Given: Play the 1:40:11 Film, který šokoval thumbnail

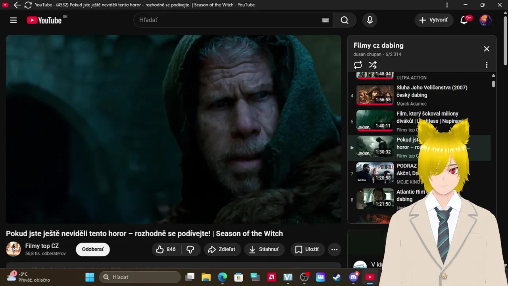Looking at the screenshot, I should pyautogui.click(x=375, y=121).
